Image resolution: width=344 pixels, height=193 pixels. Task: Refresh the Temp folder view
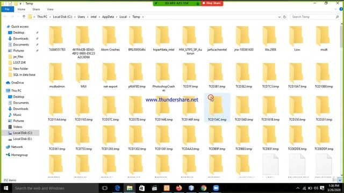coord(284,17)
